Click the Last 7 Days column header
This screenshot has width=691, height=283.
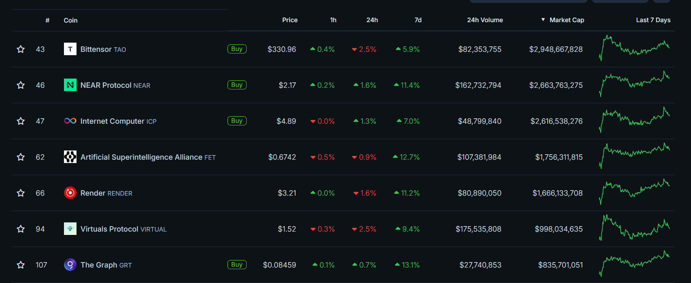(653, 20)
